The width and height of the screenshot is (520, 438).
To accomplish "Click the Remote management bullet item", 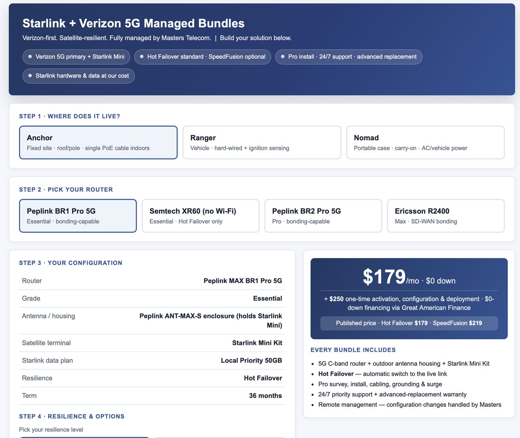I will [x=410, y=405].
